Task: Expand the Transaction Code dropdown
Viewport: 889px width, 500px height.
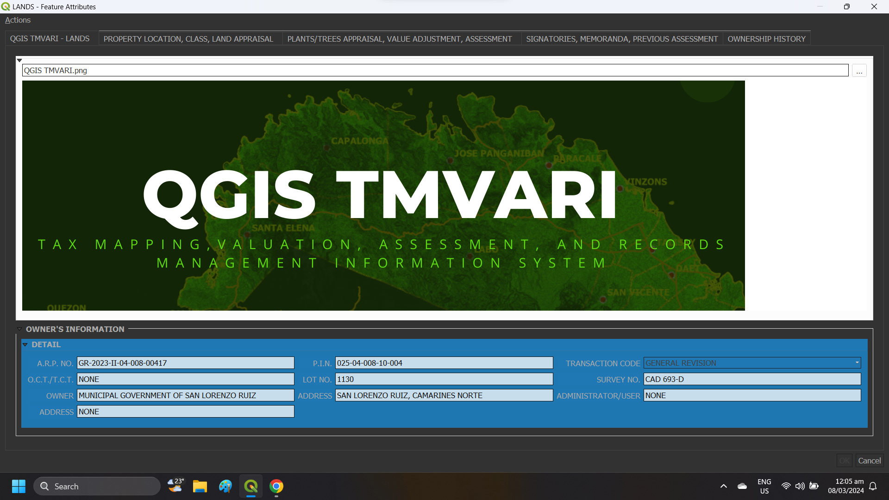Action: point(857,363)
